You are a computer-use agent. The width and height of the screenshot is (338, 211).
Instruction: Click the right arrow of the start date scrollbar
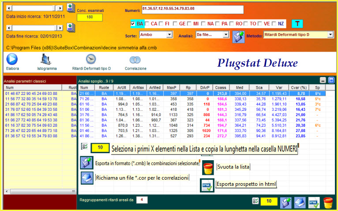60,8
